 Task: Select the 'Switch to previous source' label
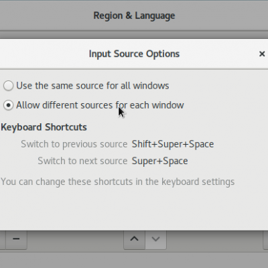tap(74, 144)
